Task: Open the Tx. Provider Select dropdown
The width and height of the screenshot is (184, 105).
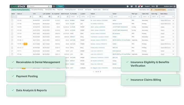Action: (x=75, y=17)
